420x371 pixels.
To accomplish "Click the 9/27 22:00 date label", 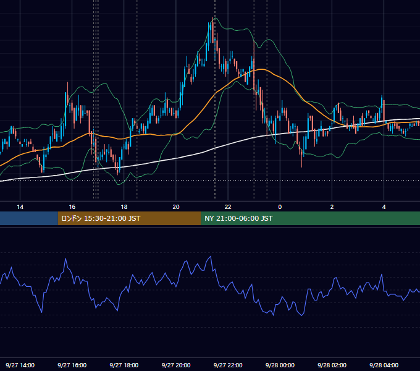I will click(228, 365).
